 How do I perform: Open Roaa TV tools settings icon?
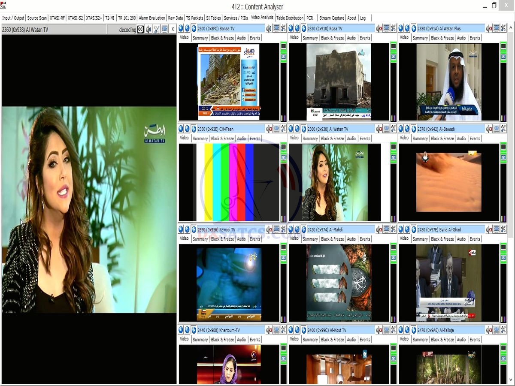coord(394,28)
